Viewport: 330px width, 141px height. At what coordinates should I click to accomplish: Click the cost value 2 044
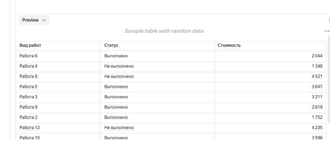coord(317,56)
